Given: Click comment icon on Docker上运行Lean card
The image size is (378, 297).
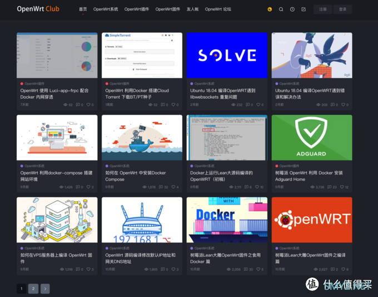Looking at the screenshot, I should pos(246,187).
